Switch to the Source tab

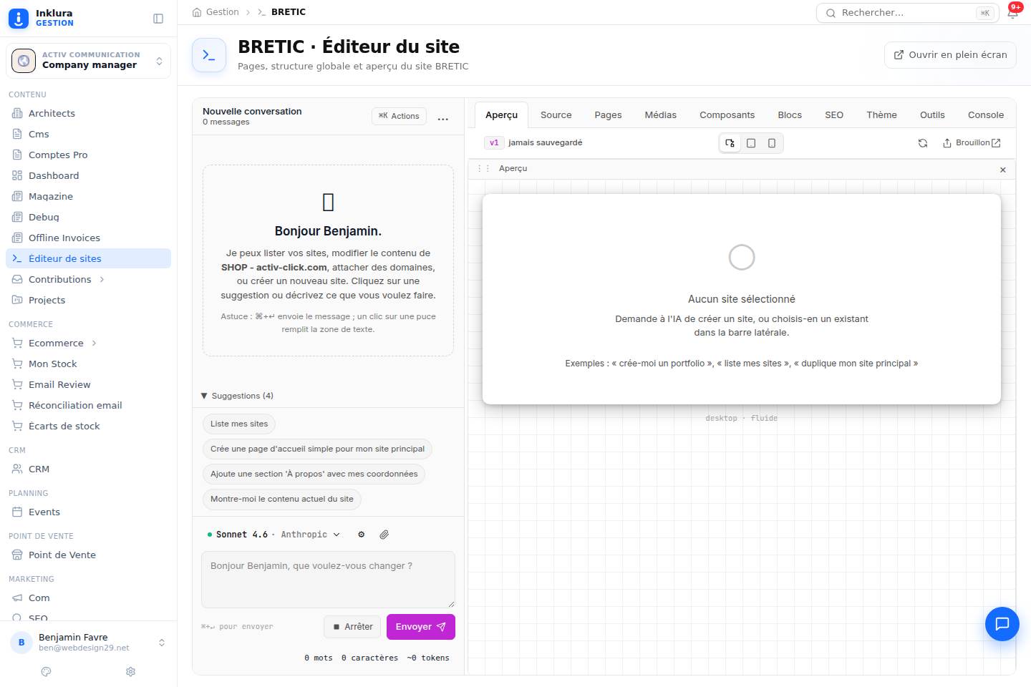(x=556, y=114)
